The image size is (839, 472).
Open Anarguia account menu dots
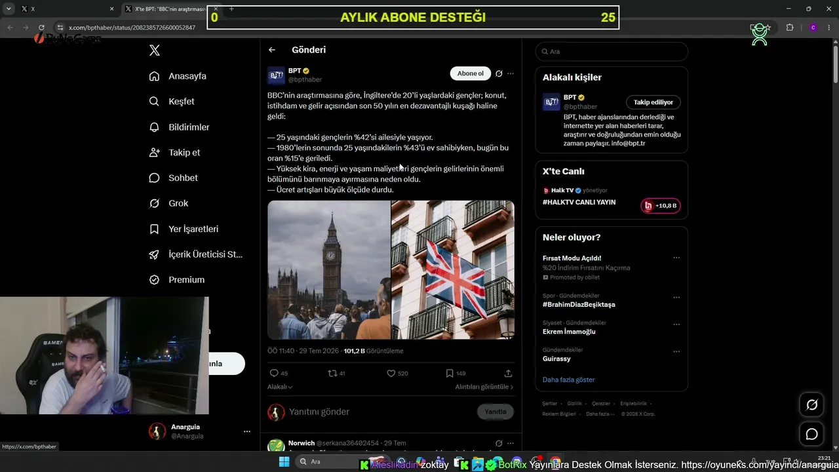247,431
